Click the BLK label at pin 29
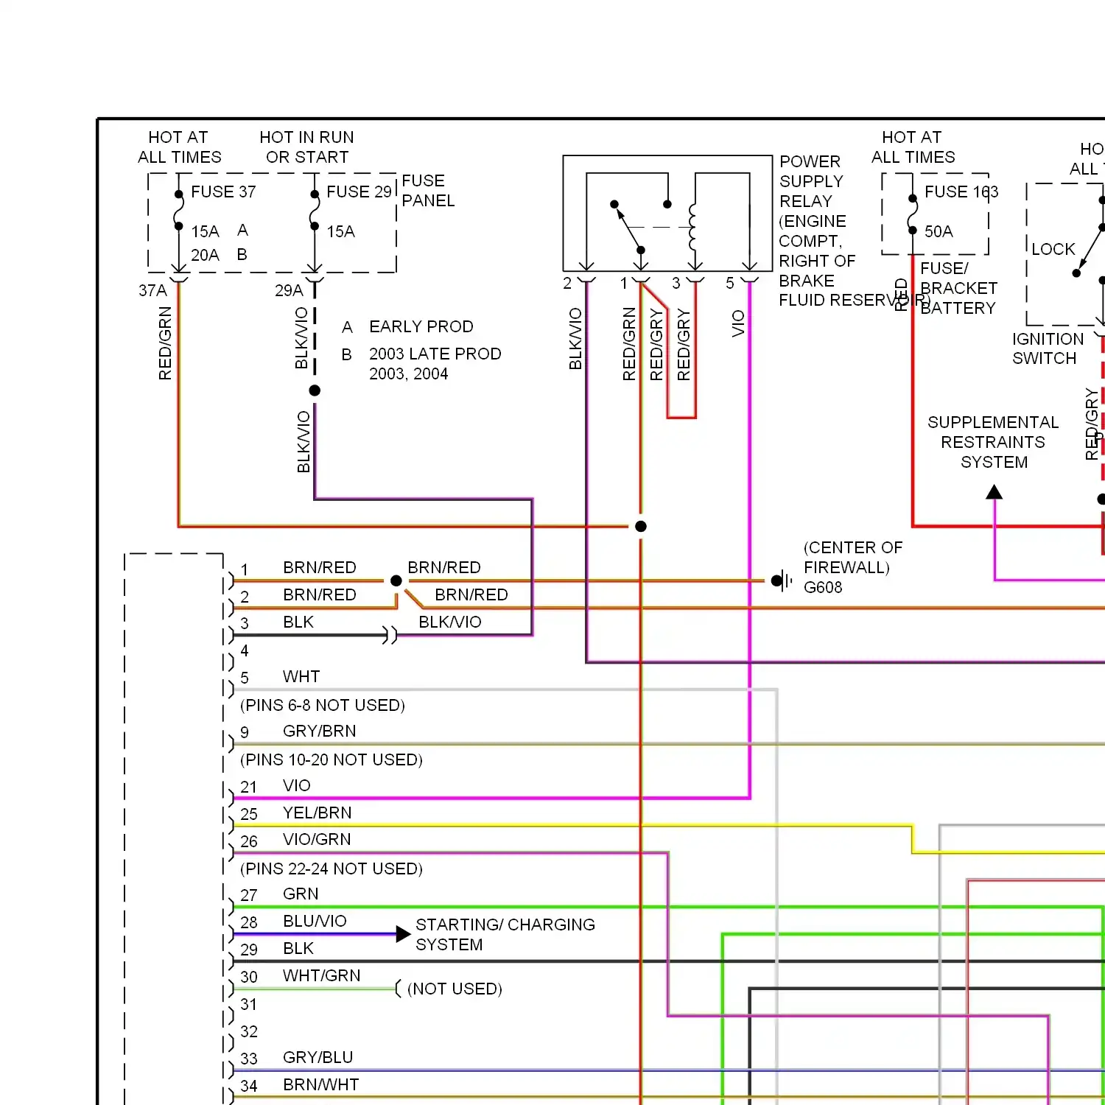 click(298, 948)
